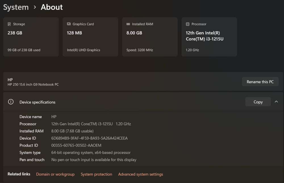Open the Graphics Card 128 MB card
The image size is (284, 183).
click(x=90, y=37)
